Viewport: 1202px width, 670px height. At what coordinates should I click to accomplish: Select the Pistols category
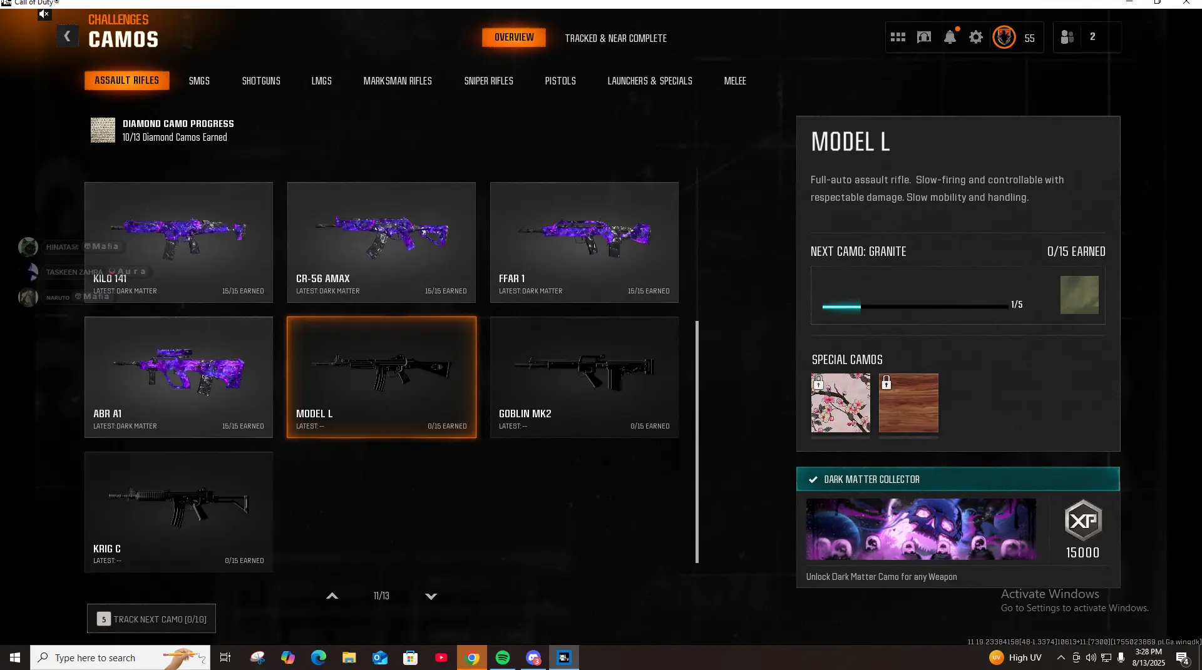(x=560, y=81)
